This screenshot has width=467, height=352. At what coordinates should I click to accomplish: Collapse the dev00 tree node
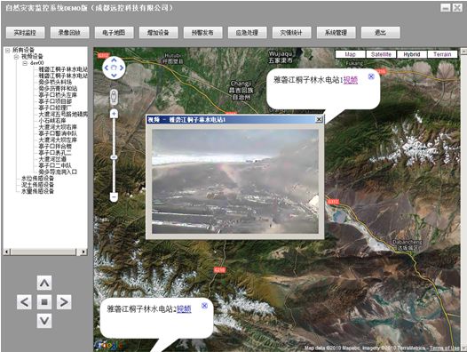pyautogui.click(x=25, y=63)
